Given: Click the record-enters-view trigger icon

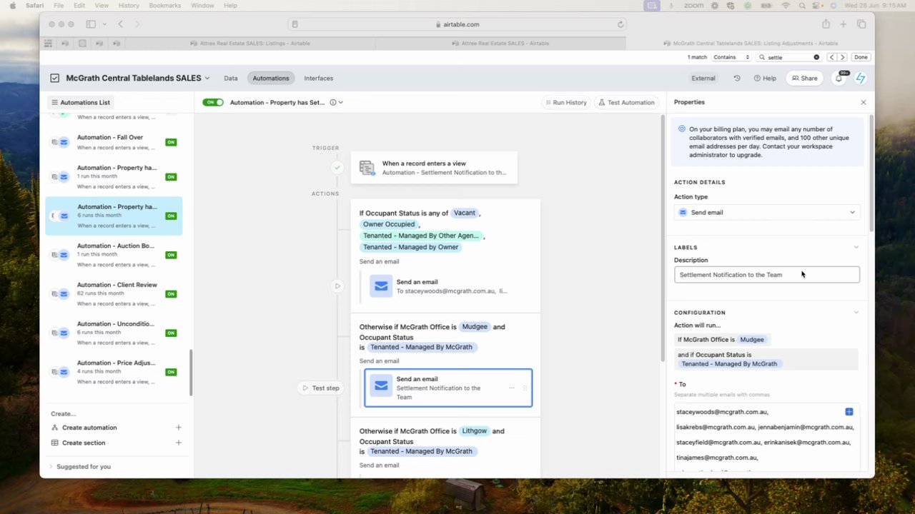Looking at the screenshot, I should click(x=367, y=168).
